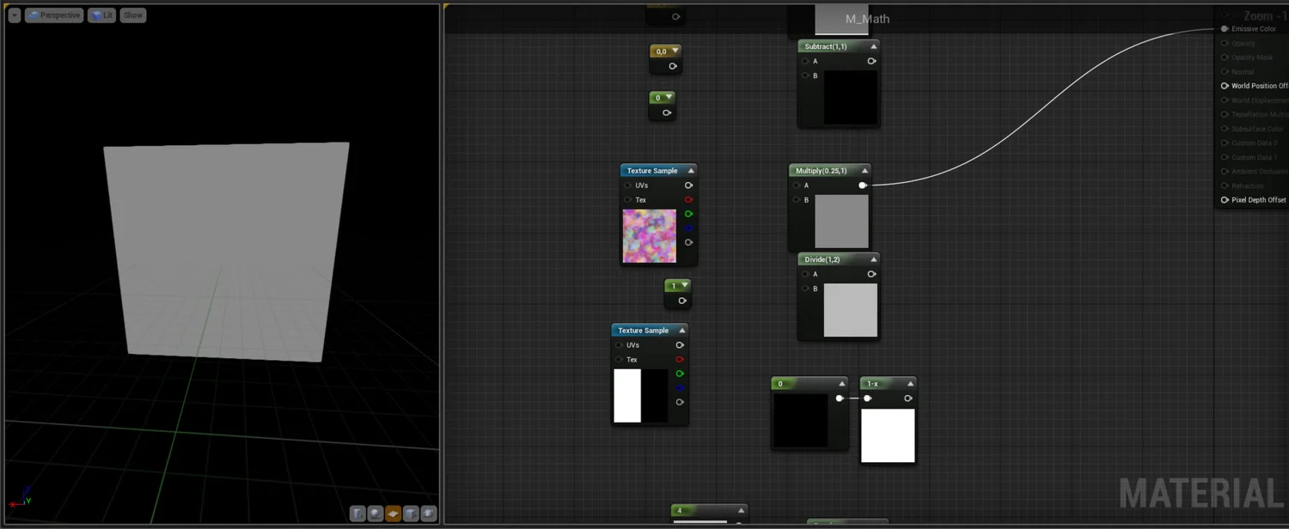Open the Show menu in the viewport
This screenshot has height=529, width=1289.
point(132,15)
